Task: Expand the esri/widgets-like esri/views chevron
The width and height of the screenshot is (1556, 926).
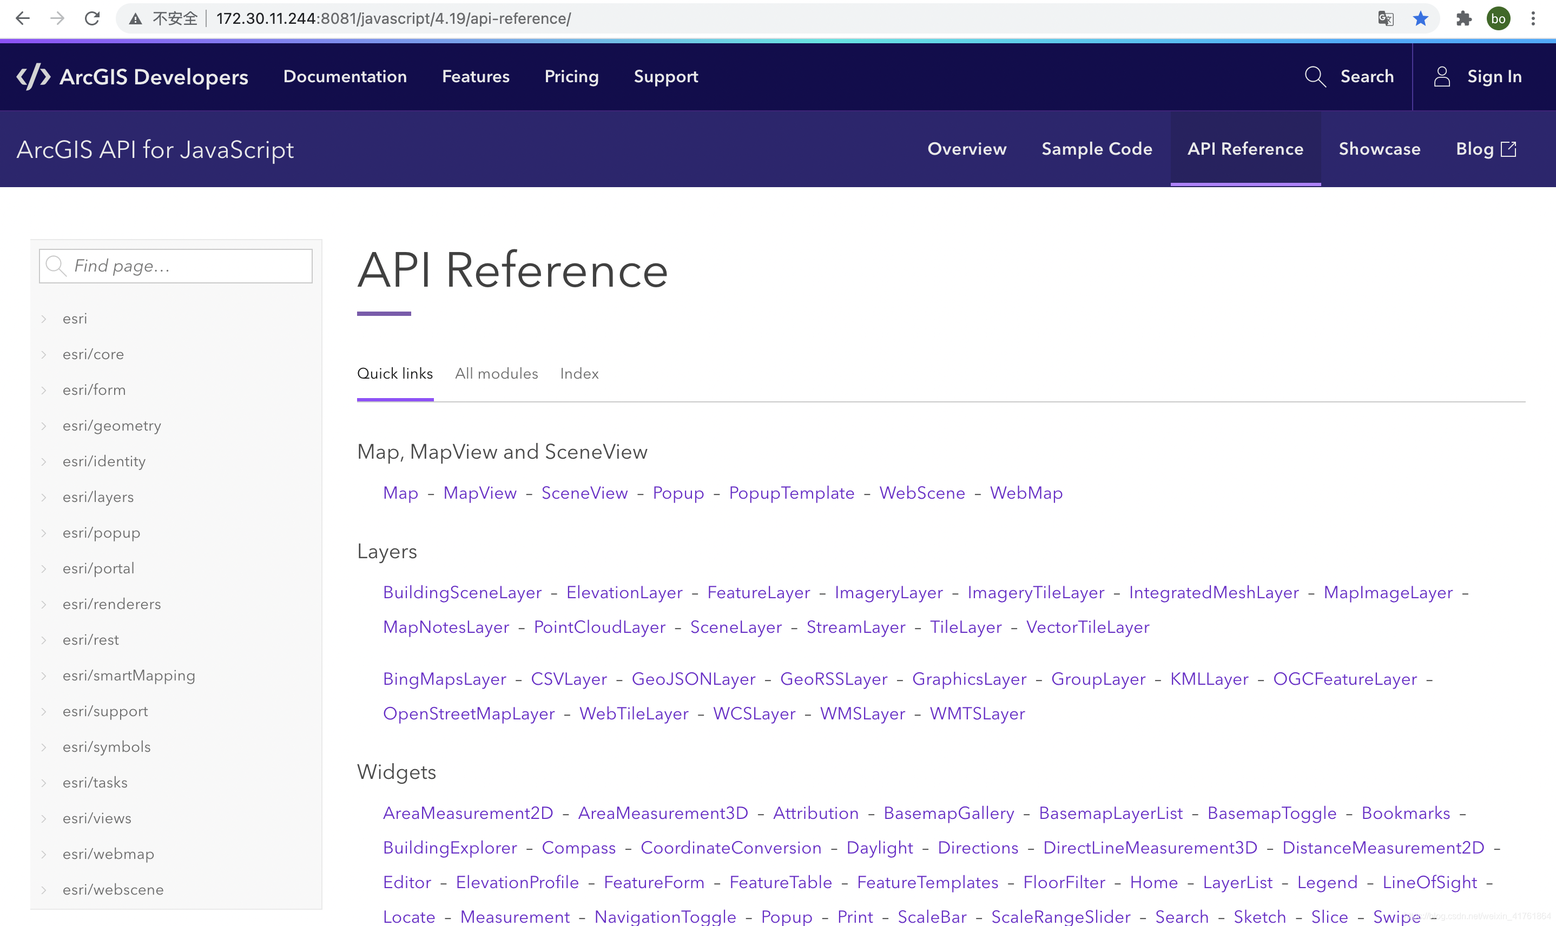Action: (x=44, y=819)
